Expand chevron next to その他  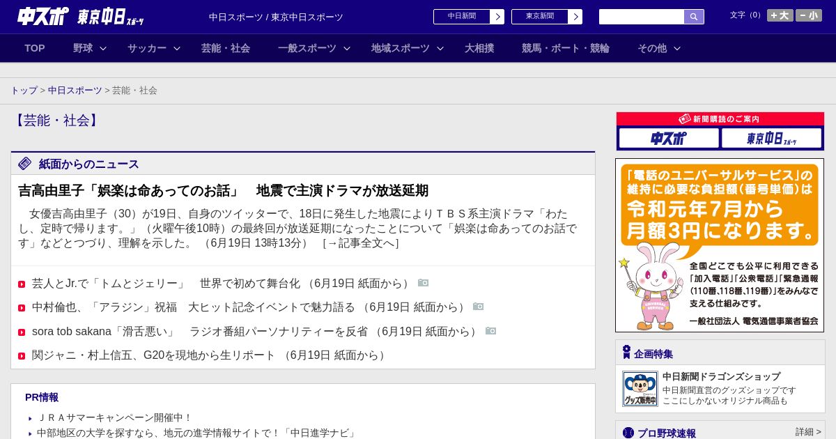point(677,49)
